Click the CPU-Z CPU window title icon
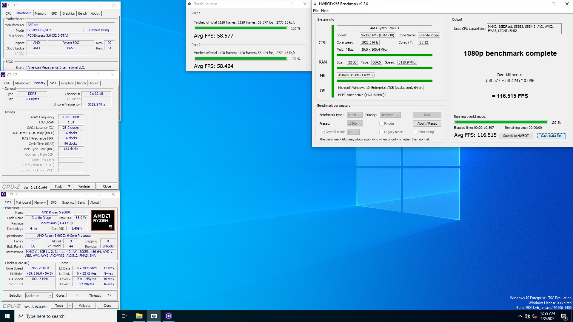 4,194
